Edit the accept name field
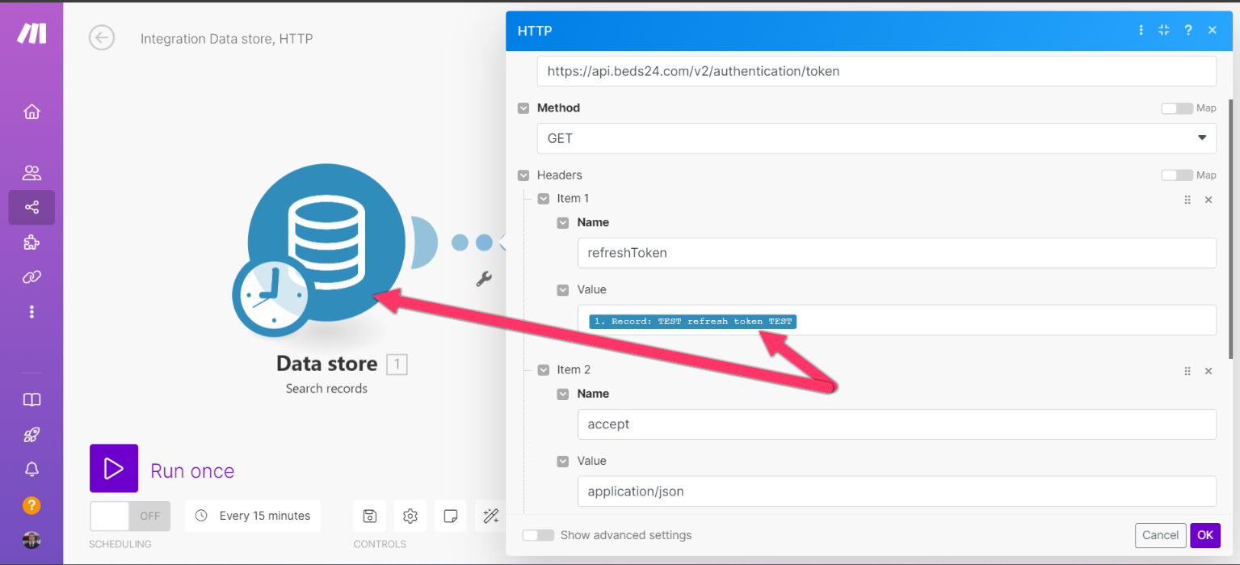 [897, 424]
